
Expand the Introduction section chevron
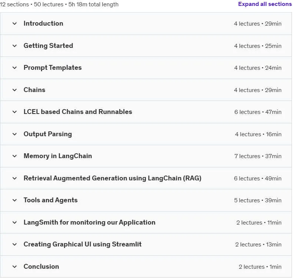pyautogui.click(x=14, y=23)
